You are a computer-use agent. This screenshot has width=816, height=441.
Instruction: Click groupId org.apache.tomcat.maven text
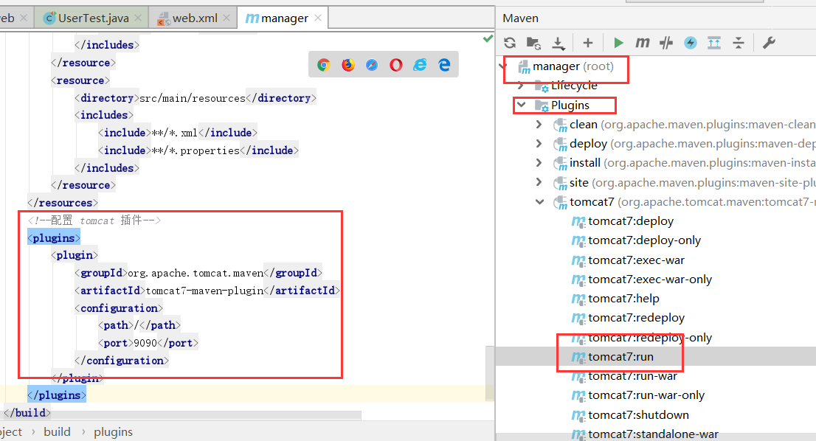196,273
